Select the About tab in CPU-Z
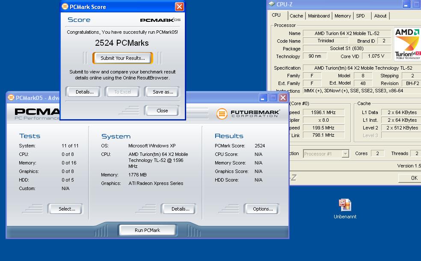421x261 pixels. [380, 16]
